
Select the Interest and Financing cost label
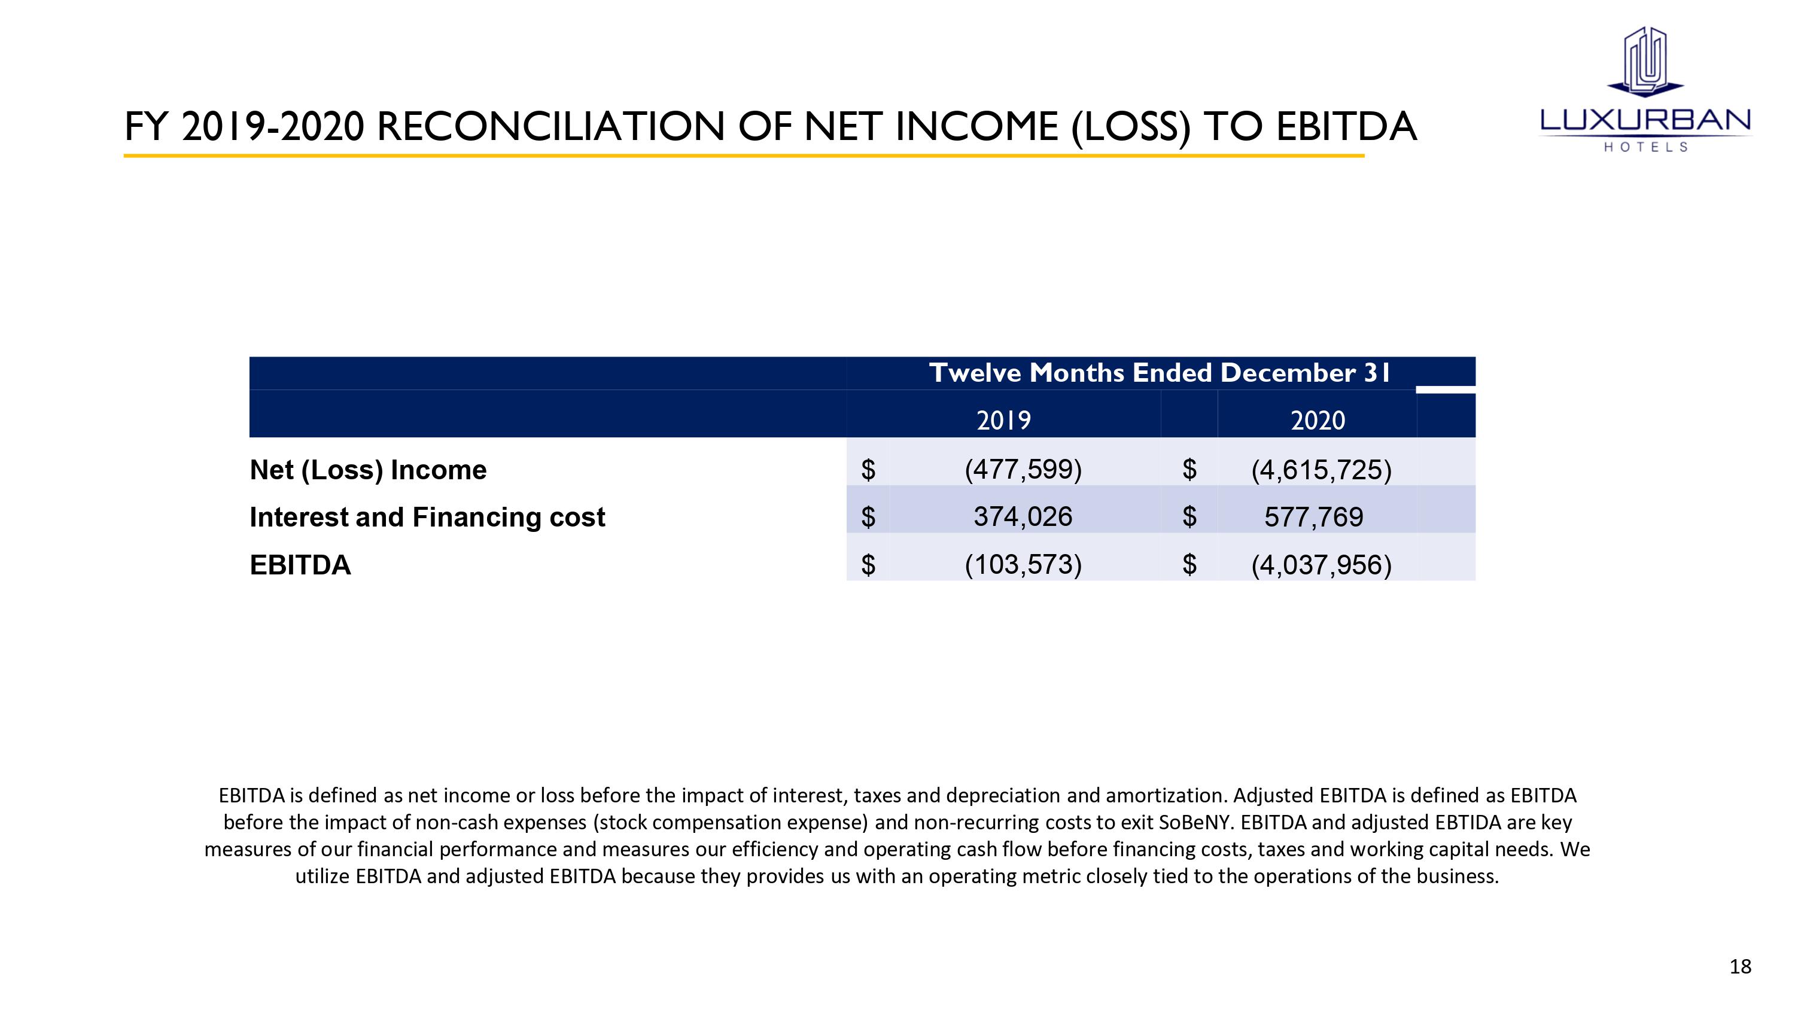click(427, 517)
